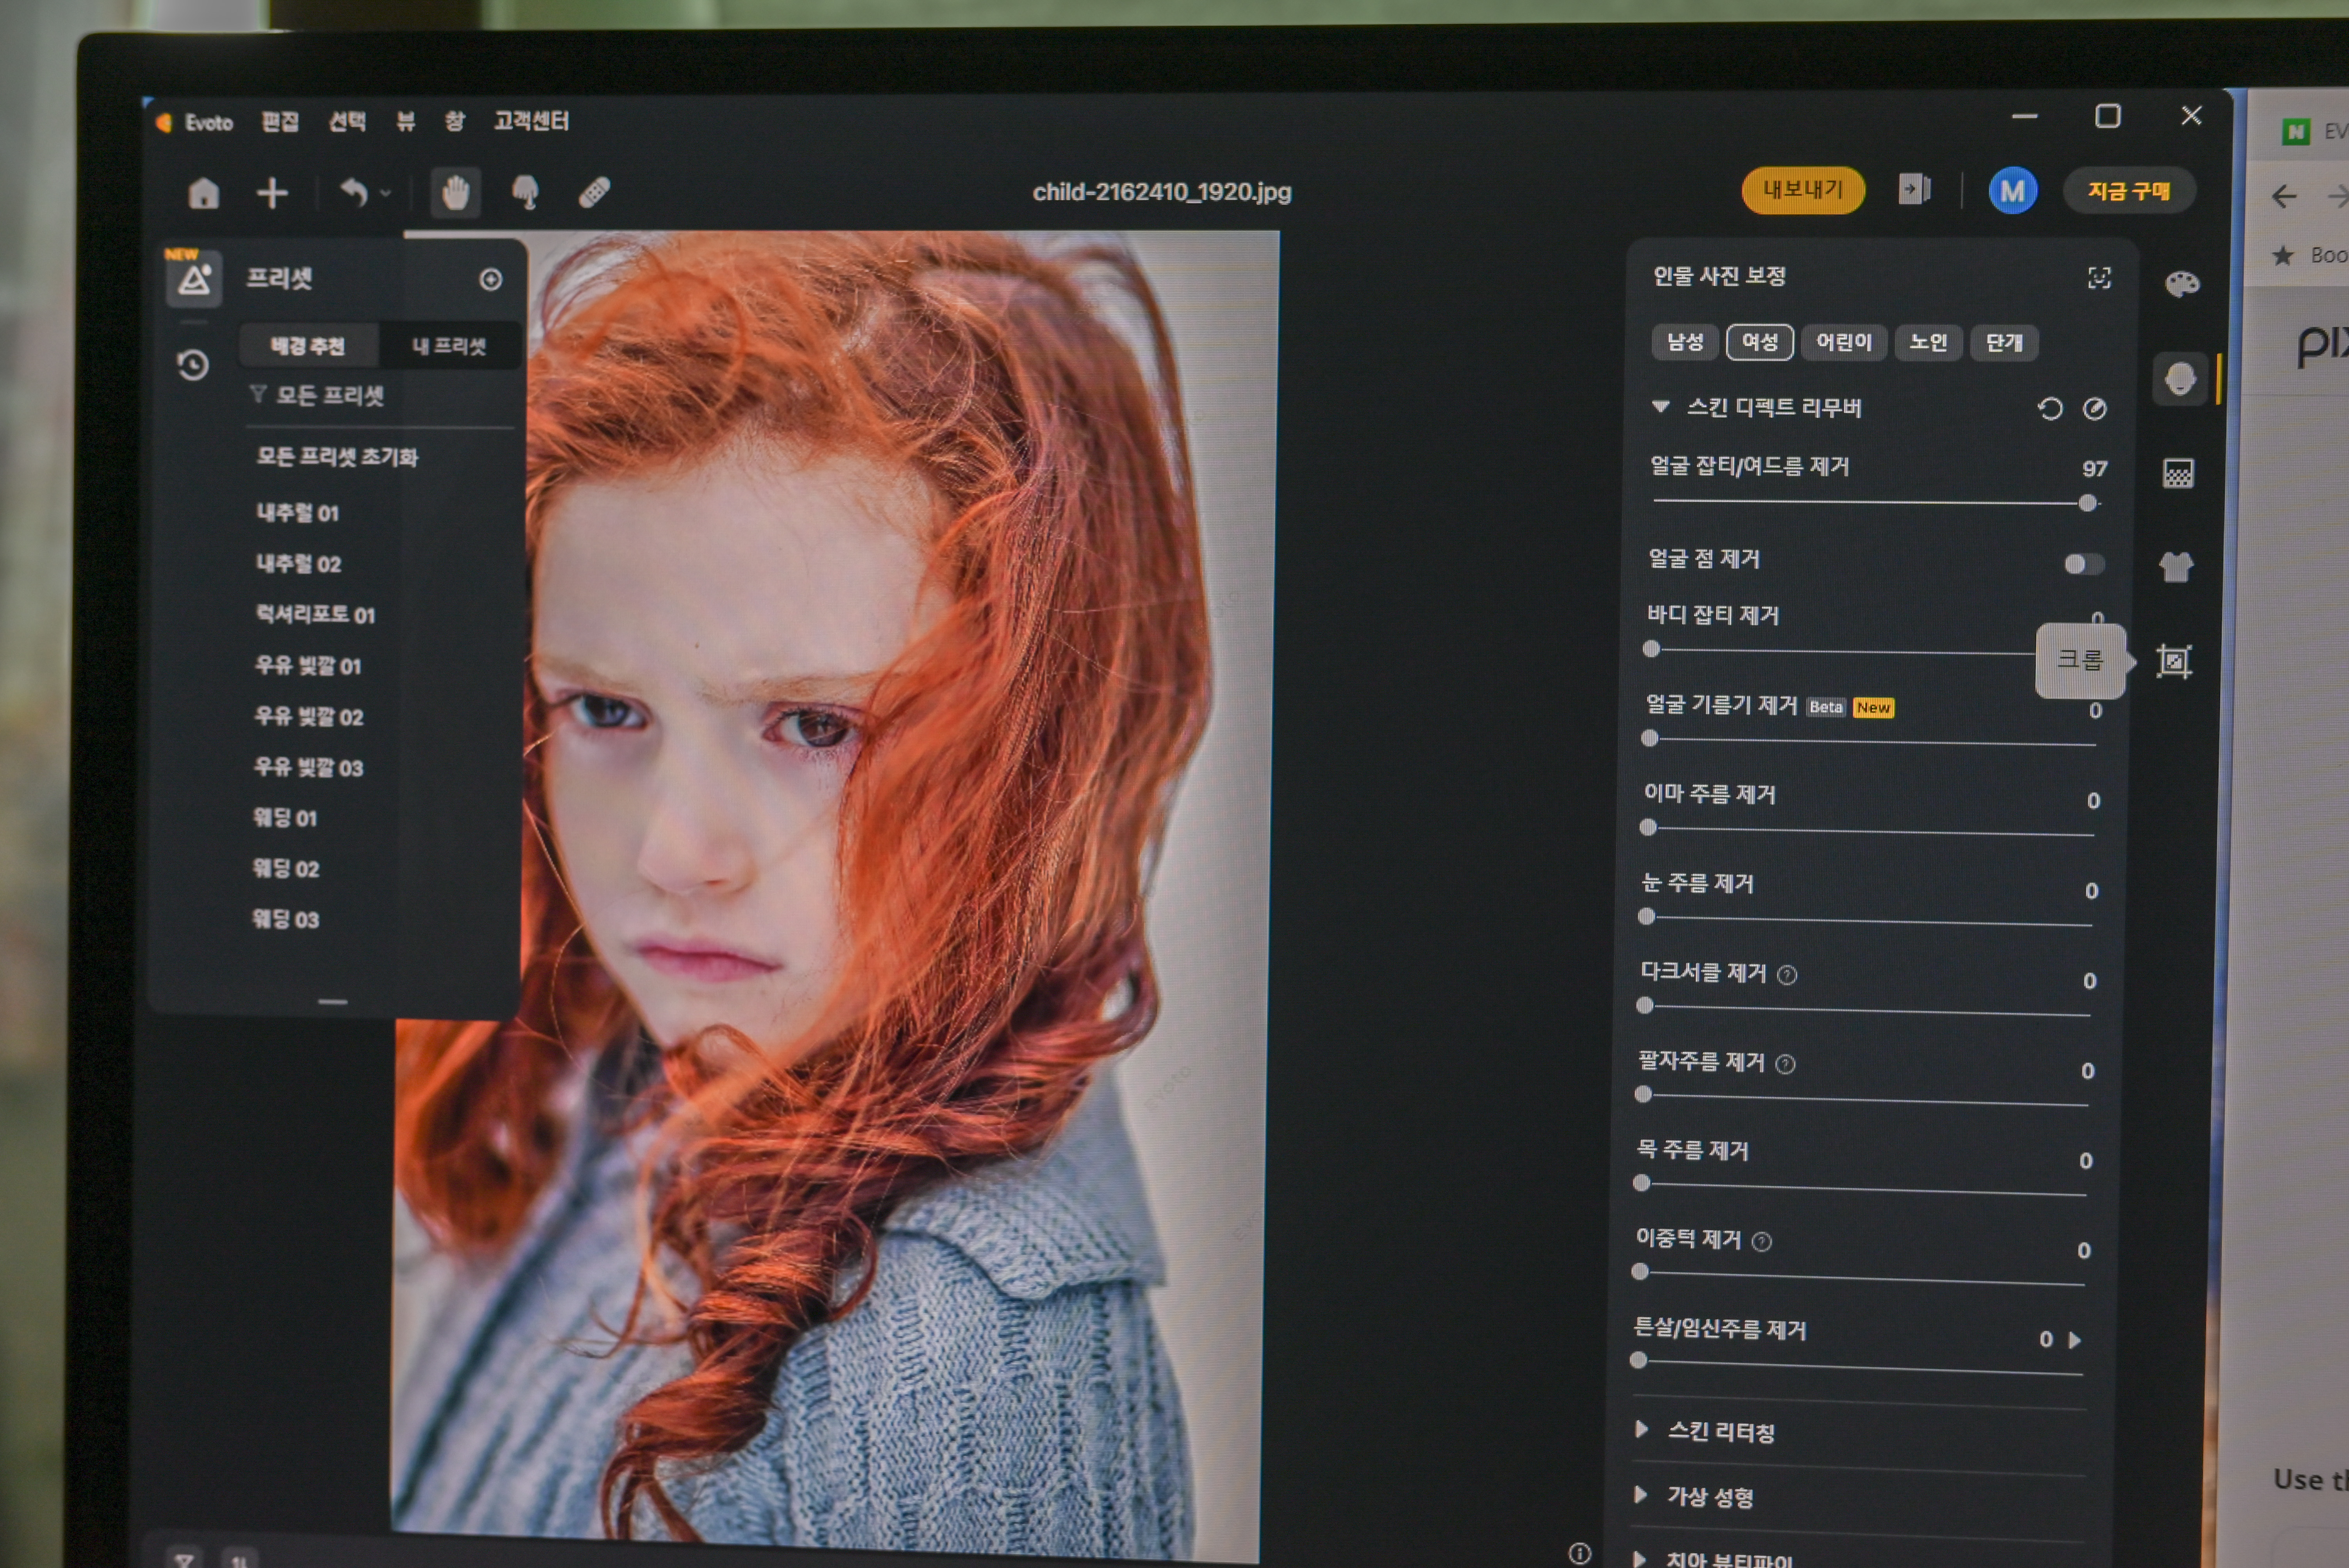This screenshot has height=1568, width=2349.
Task: Add a new photo with plus icon
Action: tap(272, 193)
